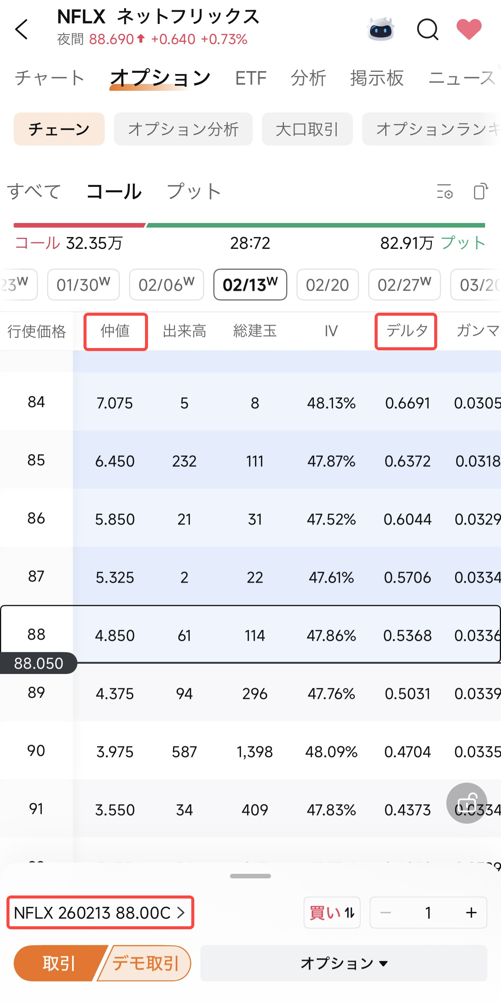Tap delta value 0.5031
Viewport: 501px width, 1003px height.
[407, 693]
